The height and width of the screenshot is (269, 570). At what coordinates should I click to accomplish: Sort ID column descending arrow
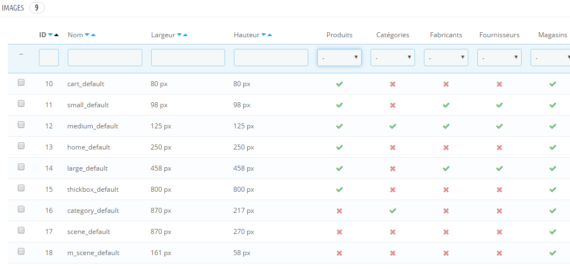click(51, 35)
